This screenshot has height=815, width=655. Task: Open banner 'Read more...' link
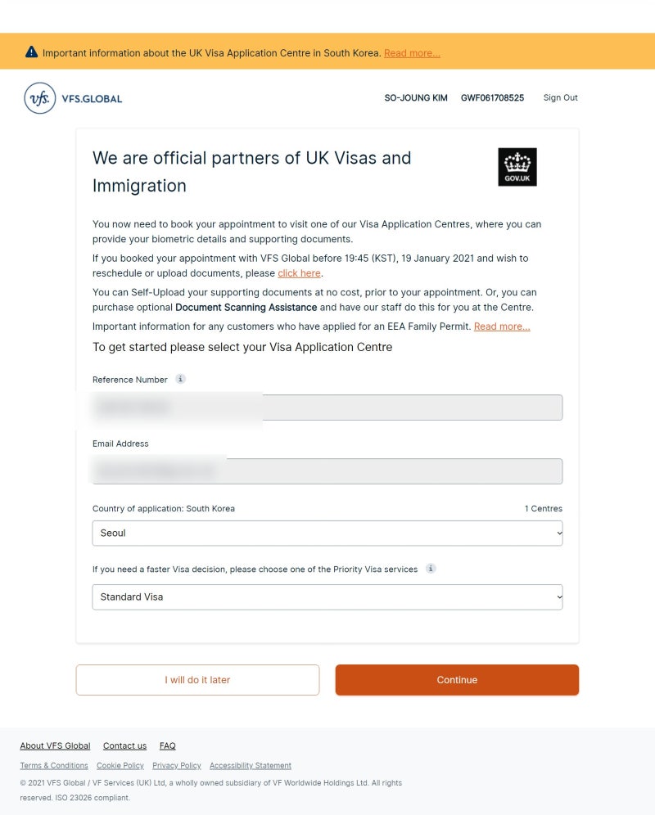click(412, 53)
